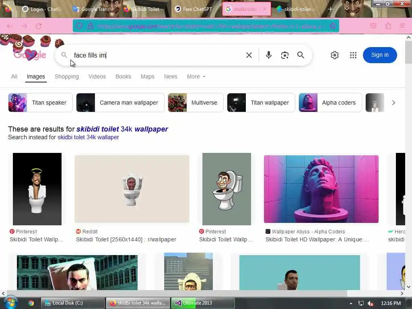
Task: Select the Images tab
Action: 36,76
